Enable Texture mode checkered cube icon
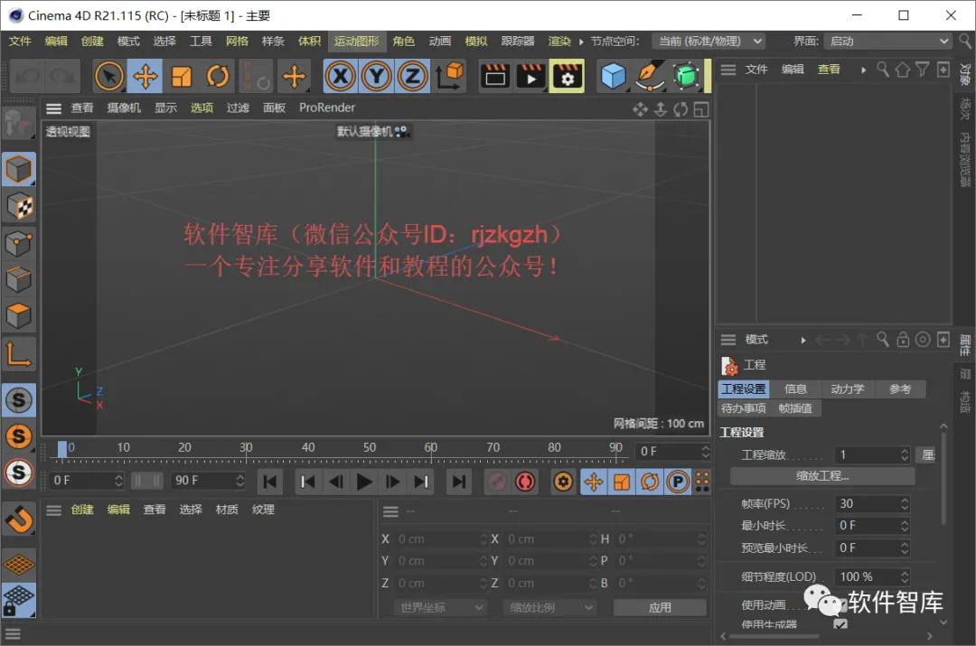 [19, 207]
